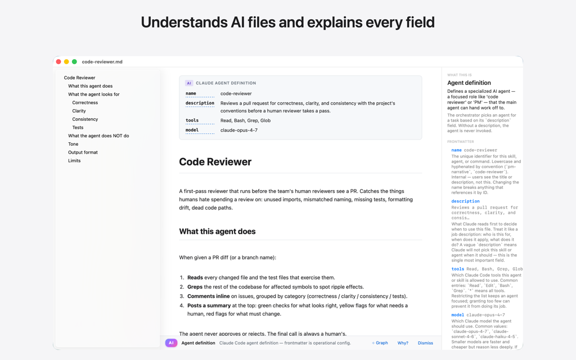Select Consistency in the outline
The width and height of the screenshot is (576, 360).
pos(85,119)
